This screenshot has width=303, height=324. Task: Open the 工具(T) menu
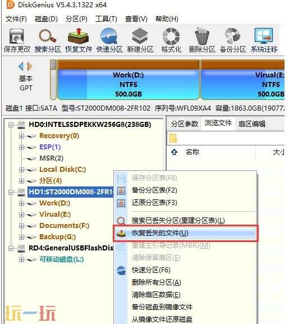point(106,19)
